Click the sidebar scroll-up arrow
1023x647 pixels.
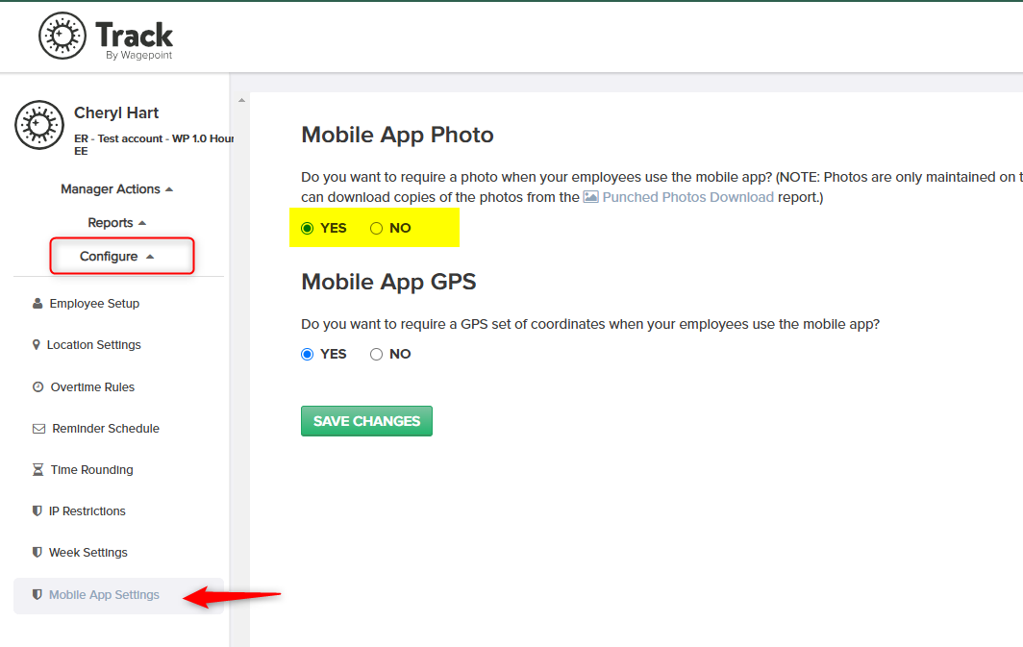point(241,100)
